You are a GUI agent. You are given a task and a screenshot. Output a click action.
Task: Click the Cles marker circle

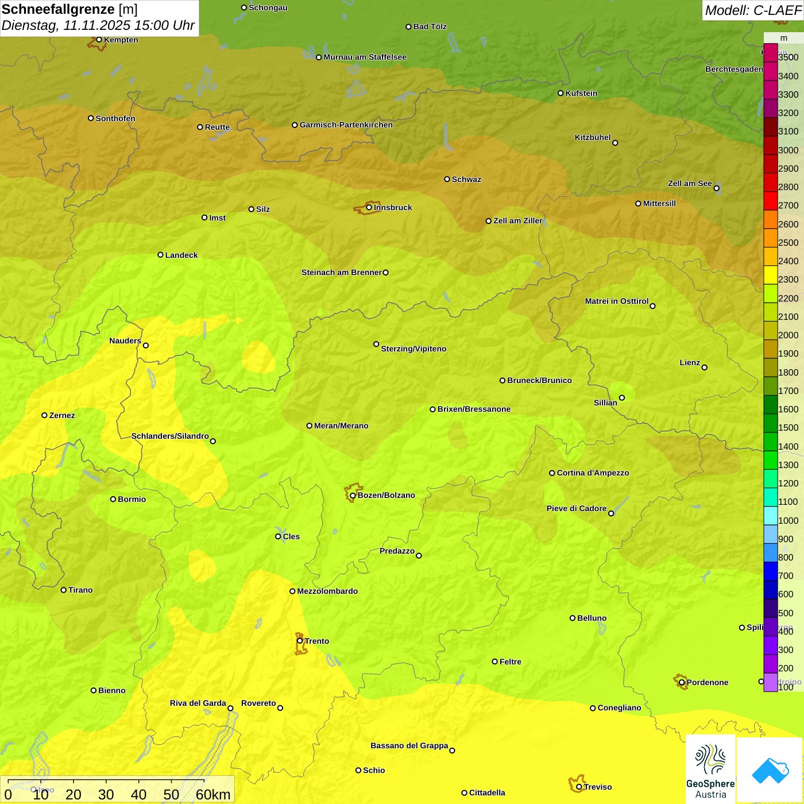tap(278, 536)
